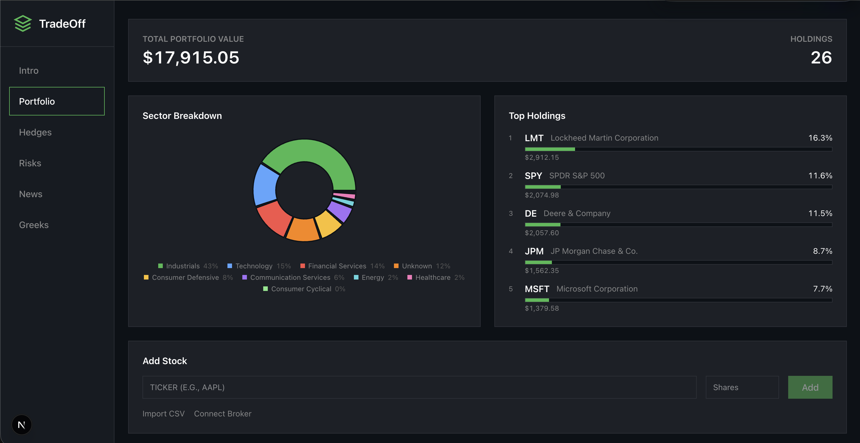Viewport: 860px width, 443px height.
Task: Click the pink Healthcare legend square
Action: tap(410, 277)
